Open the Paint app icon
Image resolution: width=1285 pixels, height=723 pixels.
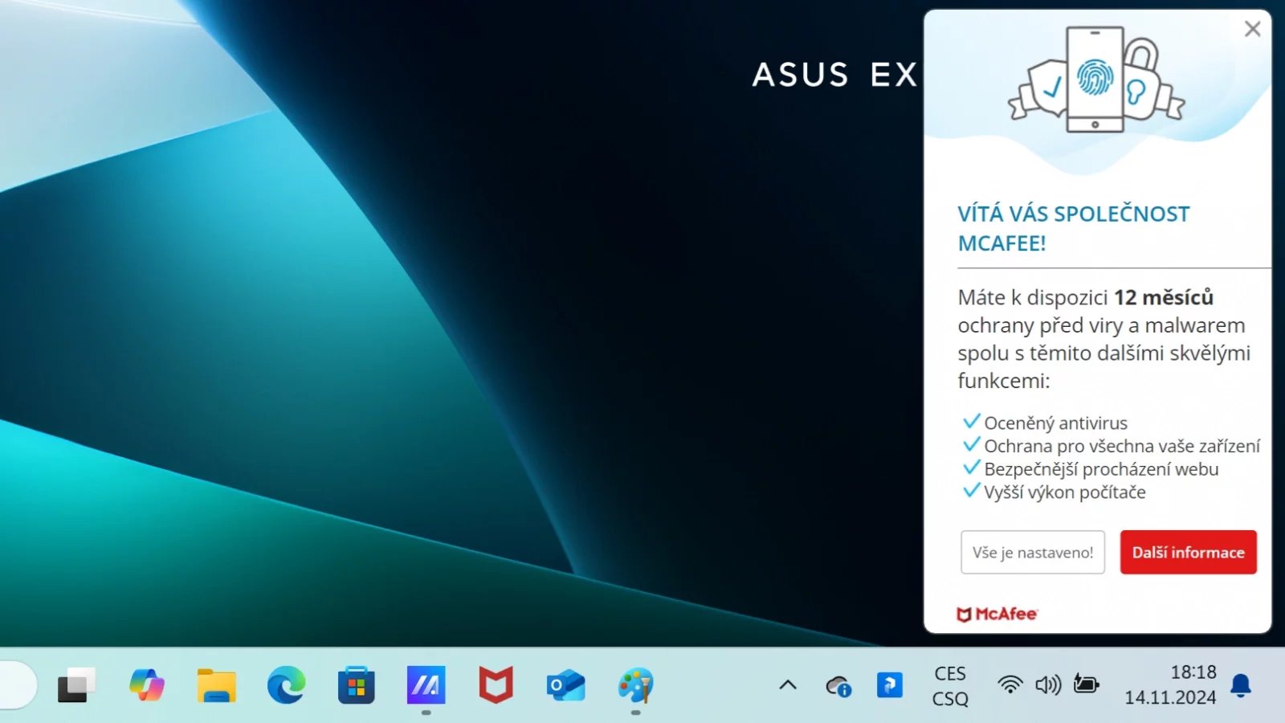pos(636,685)
